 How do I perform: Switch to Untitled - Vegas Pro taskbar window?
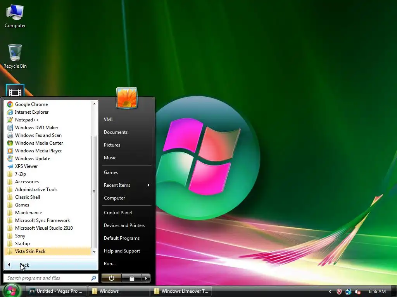(x=56, y=291)
